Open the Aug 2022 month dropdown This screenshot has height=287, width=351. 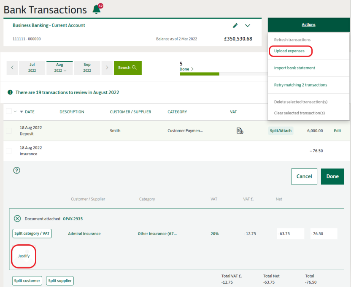60,68
